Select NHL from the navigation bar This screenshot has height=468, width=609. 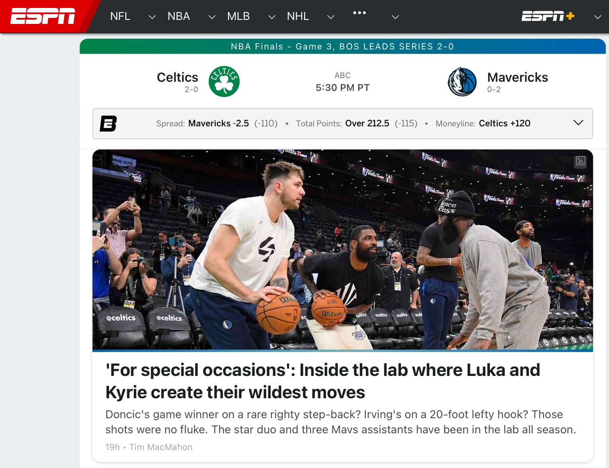pos(298,16)
